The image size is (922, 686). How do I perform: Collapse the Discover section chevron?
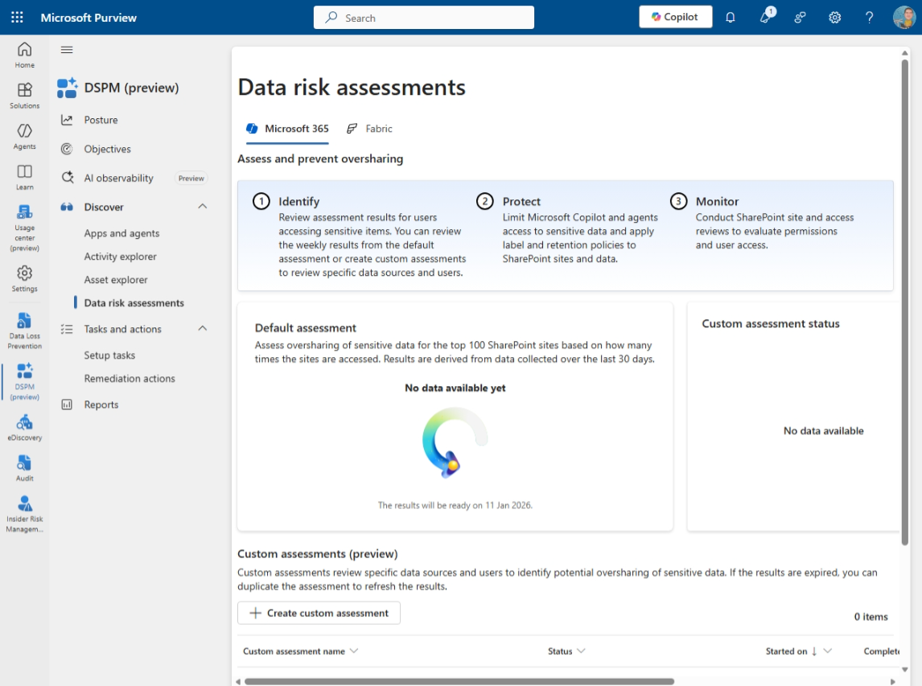pyautogui.click(x=203, y=207)
